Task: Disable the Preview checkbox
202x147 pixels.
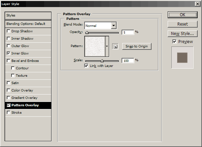Action: [x=174, y=42]
